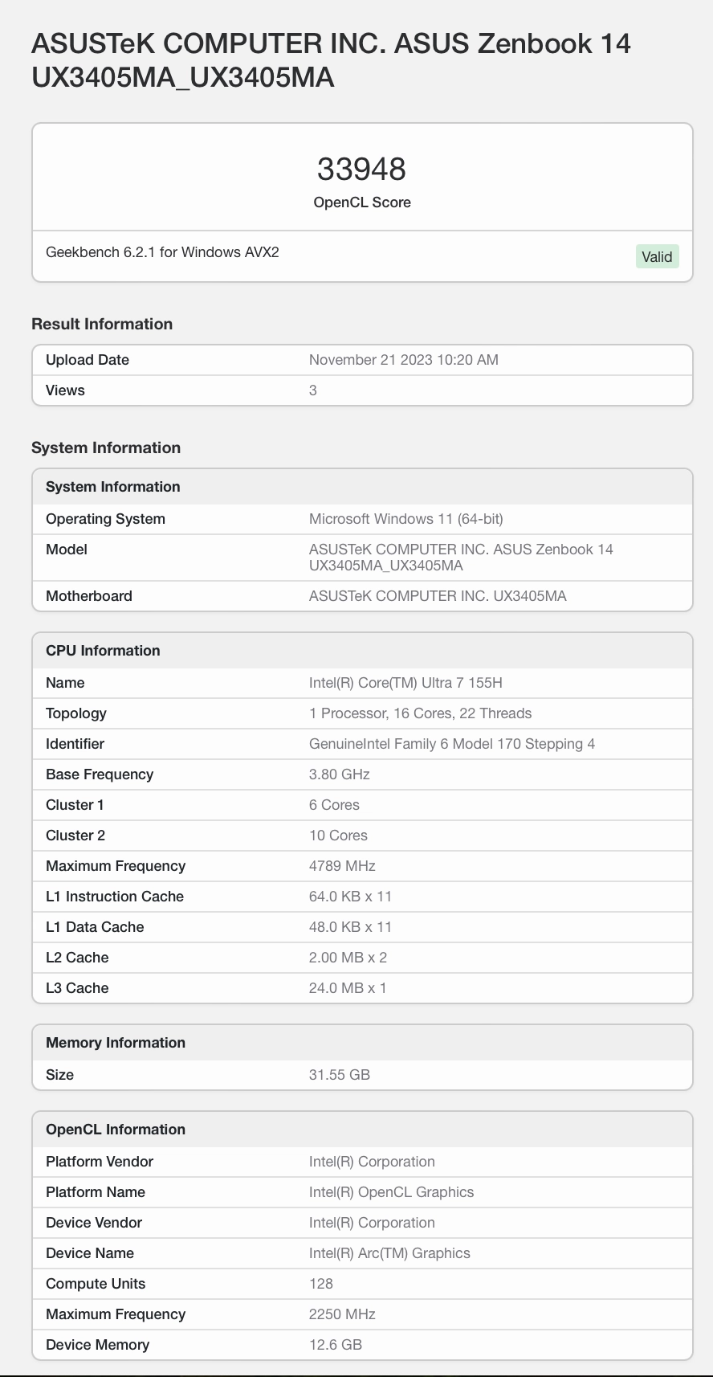
Task: Click "Maximum Frequency" label in OpenCL Information
Action: pos(116,1314)
